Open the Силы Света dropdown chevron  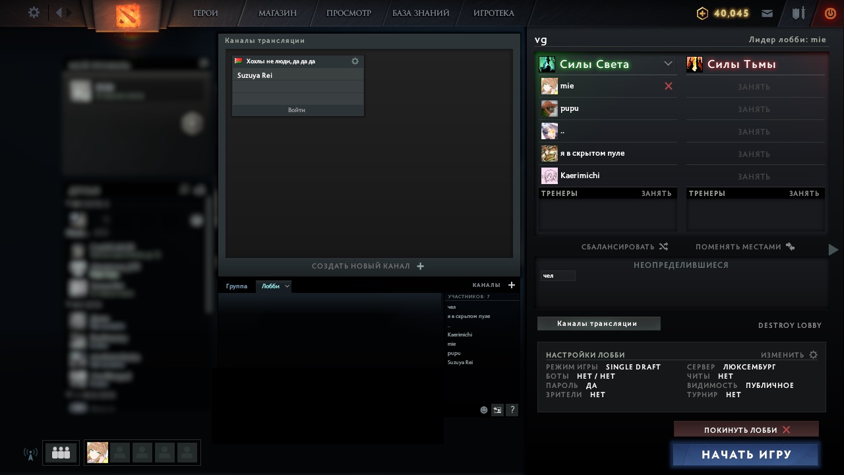pyautogui.click(x=669, y=64)
